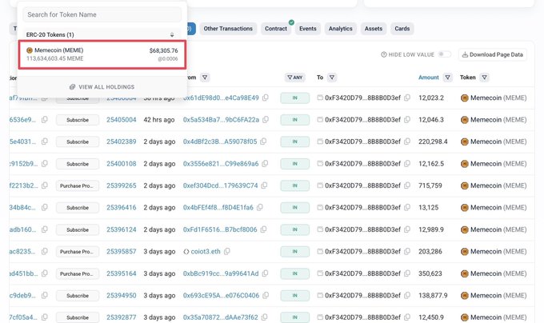This screenshot has height=323, width=544.
Task: Sort by Amount column header
Action: 429,78
